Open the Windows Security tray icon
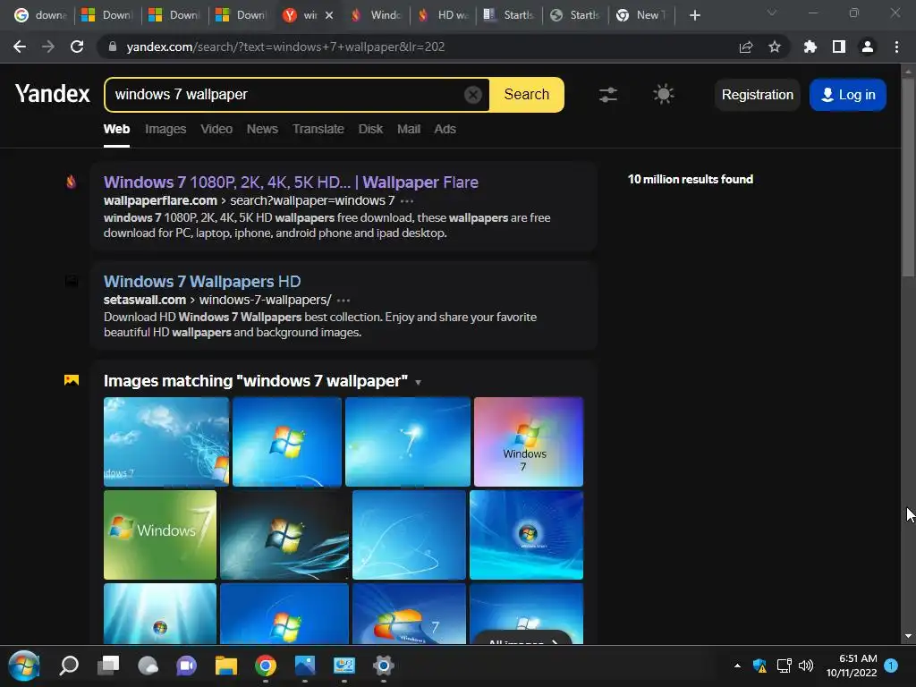 point(759,666)
